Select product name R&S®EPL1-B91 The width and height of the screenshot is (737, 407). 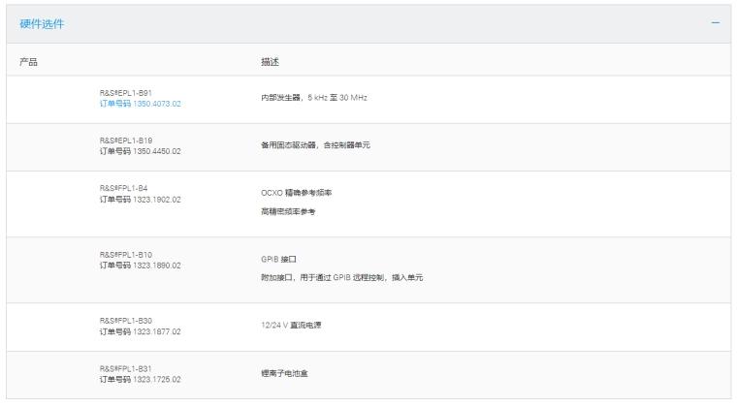125,93
